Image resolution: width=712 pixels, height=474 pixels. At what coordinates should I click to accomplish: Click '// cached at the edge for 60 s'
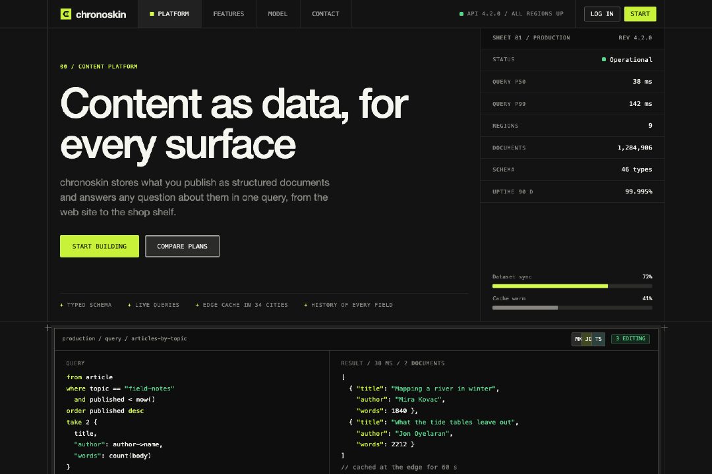(399, 467)
